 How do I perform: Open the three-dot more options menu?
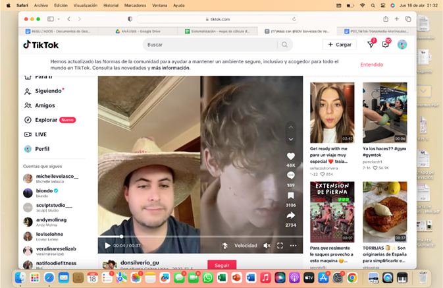click(294, 246)
